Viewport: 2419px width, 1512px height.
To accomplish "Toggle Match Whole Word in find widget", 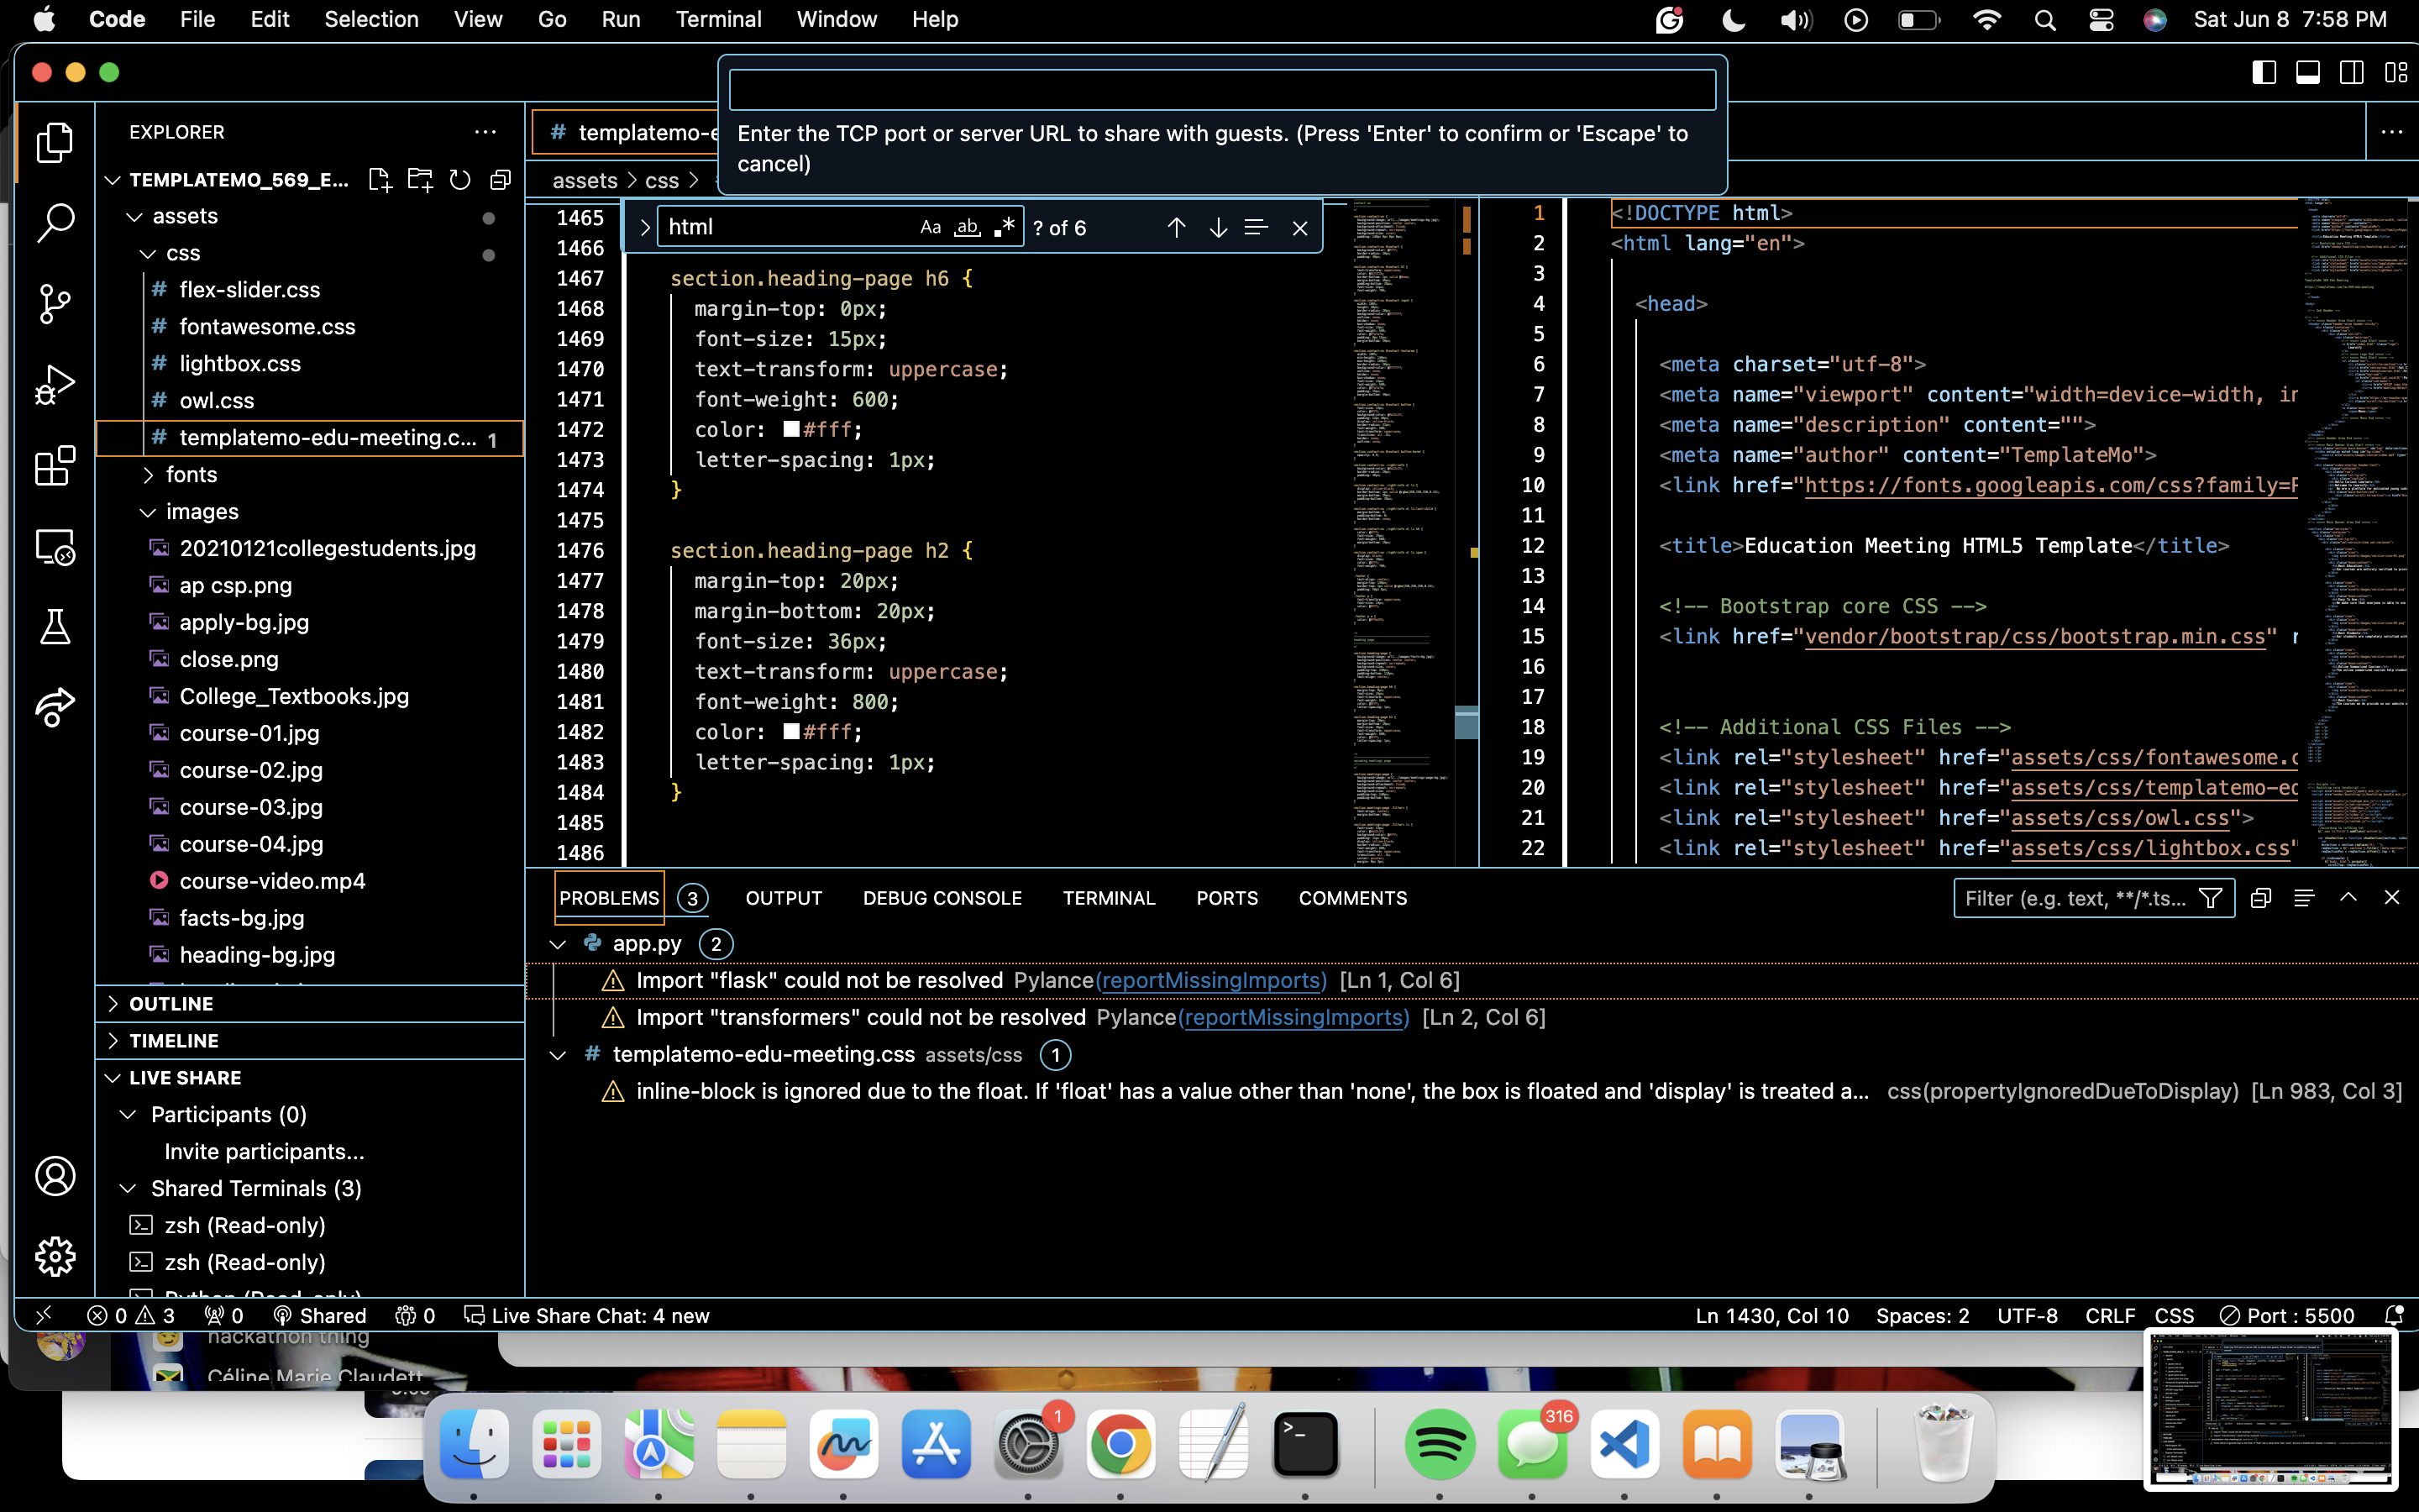I will (967, 228).
